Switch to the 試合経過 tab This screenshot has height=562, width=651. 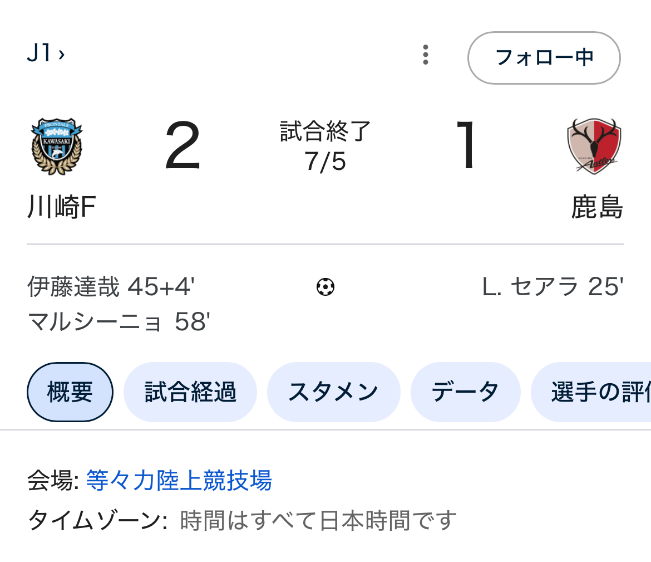(x=190, y=392)
